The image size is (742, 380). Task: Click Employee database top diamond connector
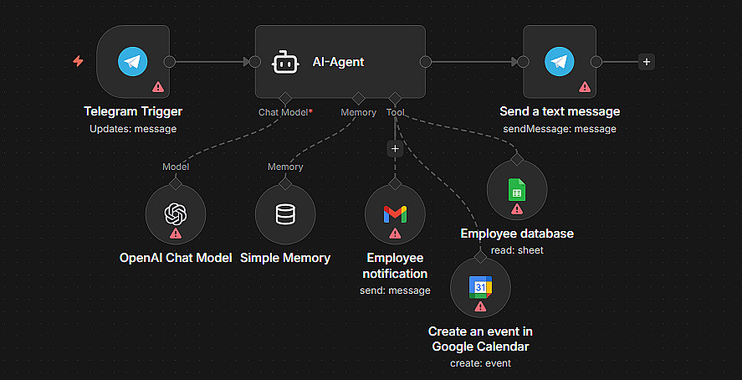517,160
